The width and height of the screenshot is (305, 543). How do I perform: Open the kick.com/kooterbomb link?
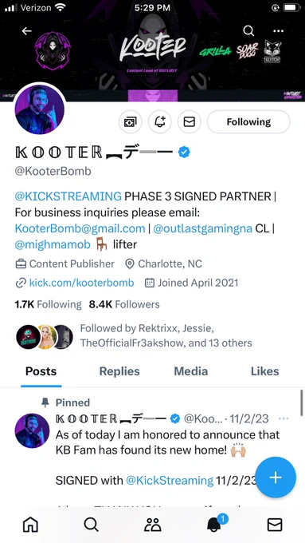pos(81,283)
